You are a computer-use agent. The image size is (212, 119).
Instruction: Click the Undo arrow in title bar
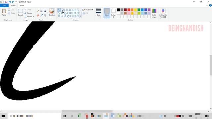(x=10, y=2)
